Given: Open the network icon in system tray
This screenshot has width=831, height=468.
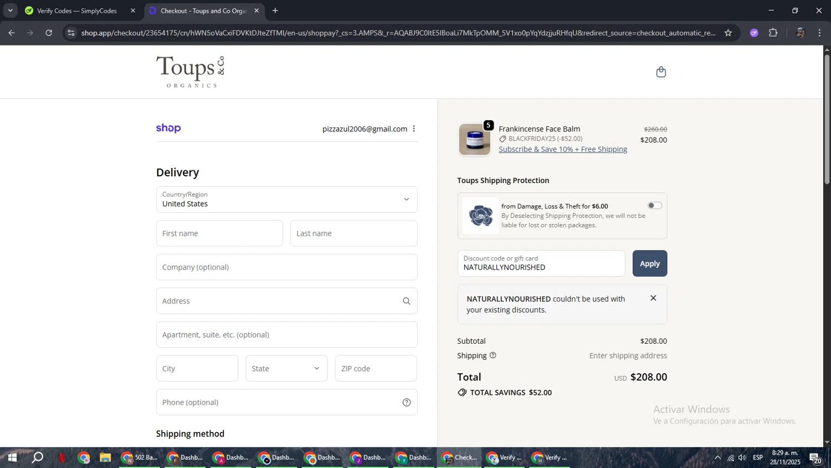Looking at the screenshot, I should pos(730,457).
